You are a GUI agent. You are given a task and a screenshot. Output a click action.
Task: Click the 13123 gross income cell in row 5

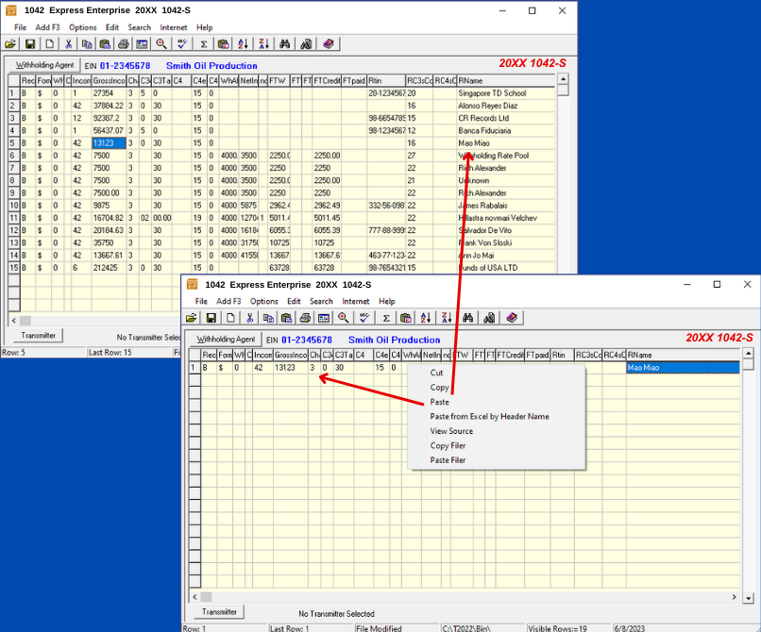coord(108,143)
